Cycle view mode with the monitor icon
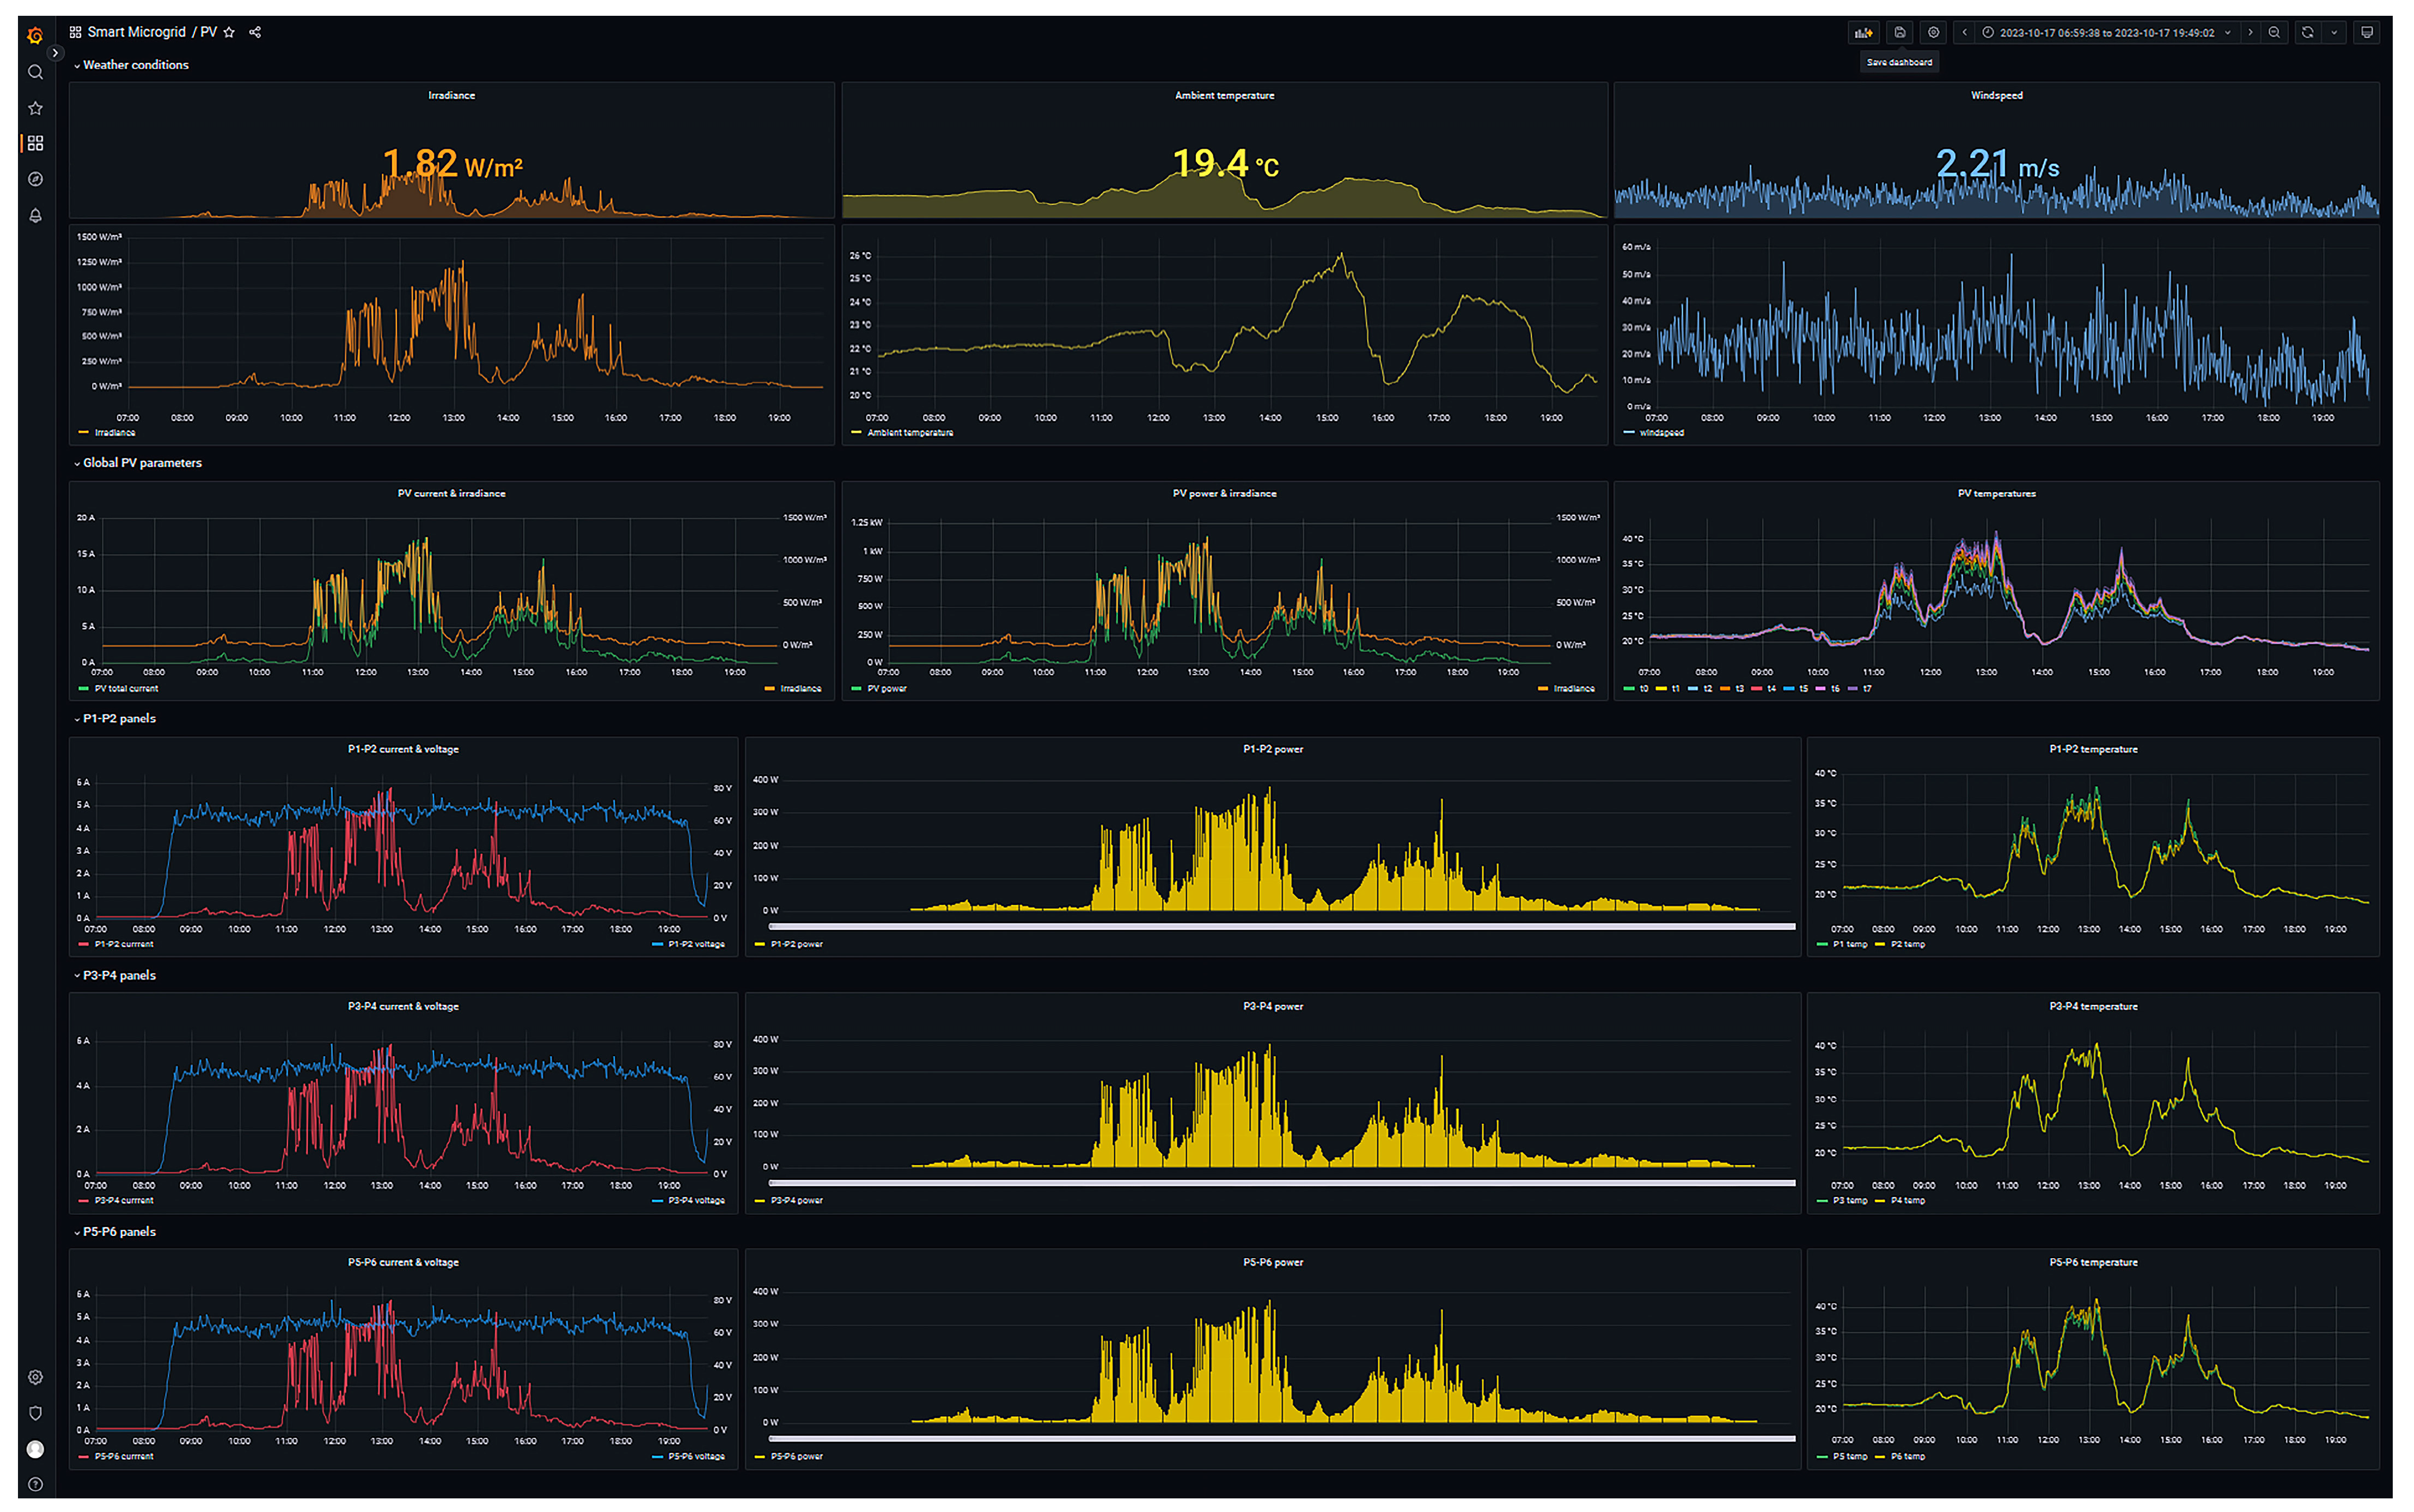 click(x=2366, y=33)
